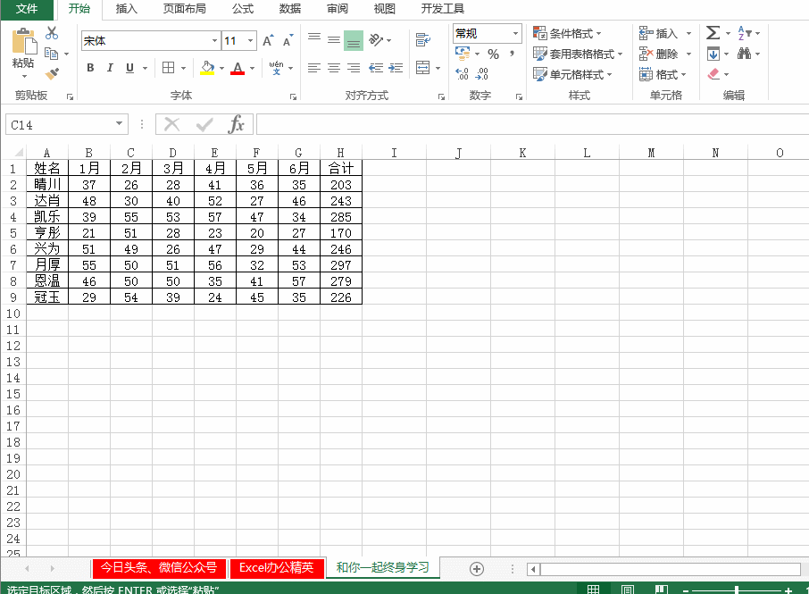Increase font size with large A
809x594 pixels.
(268, 40)
